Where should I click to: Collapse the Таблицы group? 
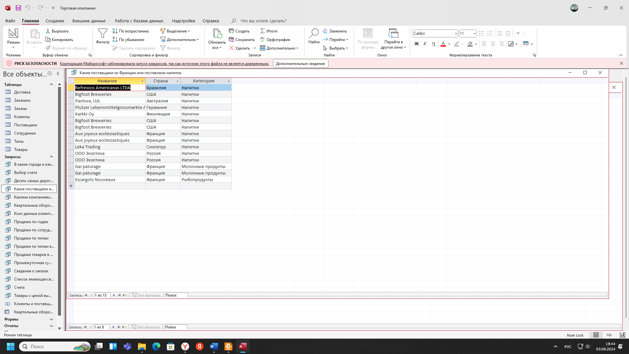click(x=51, y=85)
